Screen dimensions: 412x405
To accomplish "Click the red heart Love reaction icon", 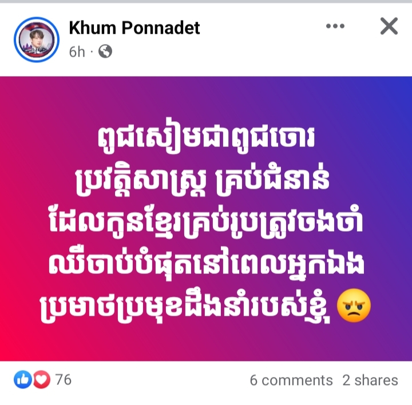I will (42, 379).
